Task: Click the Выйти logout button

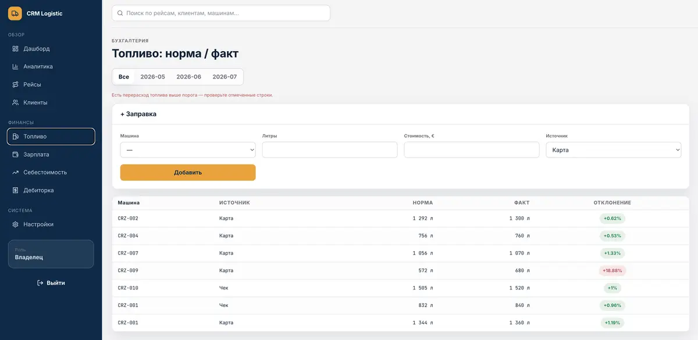Action: coord(51,283)
